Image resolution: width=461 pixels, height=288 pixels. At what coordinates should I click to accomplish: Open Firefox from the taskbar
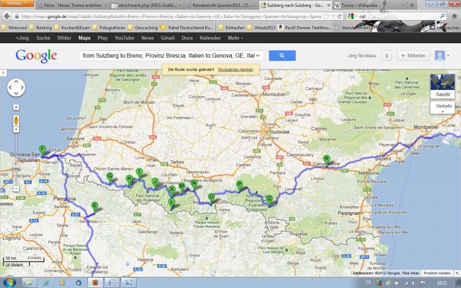[x=95, y=282]
